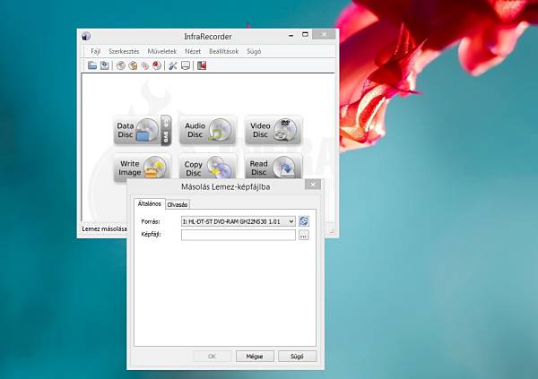Open the Beállítások menu

tap(223, 51)
